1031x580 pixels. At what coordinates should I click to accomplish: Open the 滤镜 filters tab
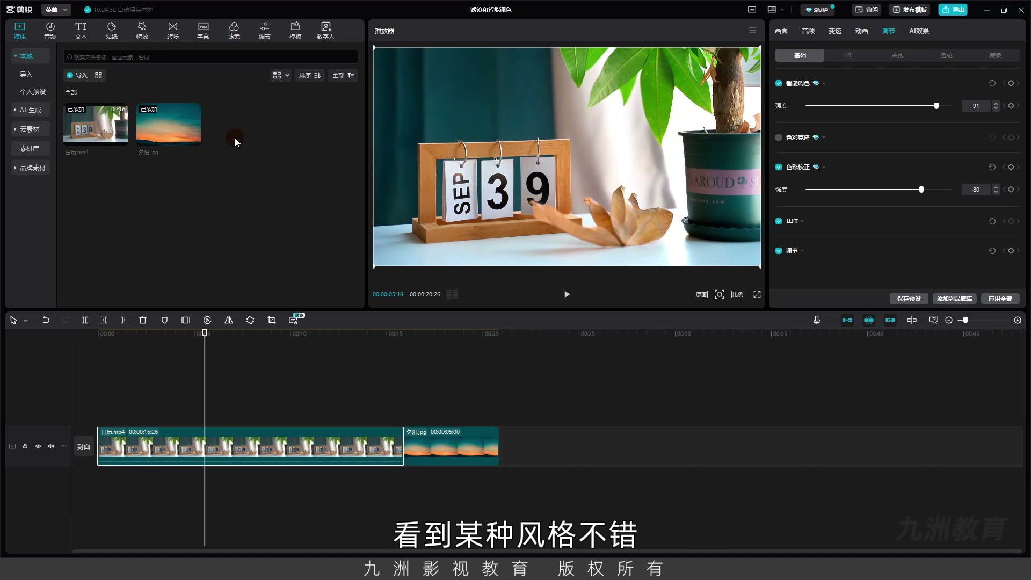[x=234, y=31]
